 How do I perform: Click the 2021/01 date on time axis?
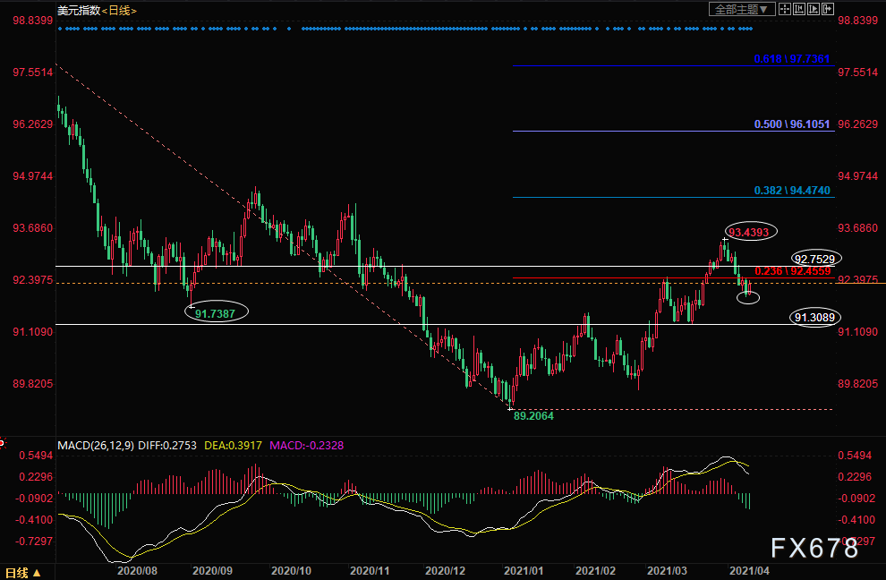pyautogui.click(x=517, y=568)
